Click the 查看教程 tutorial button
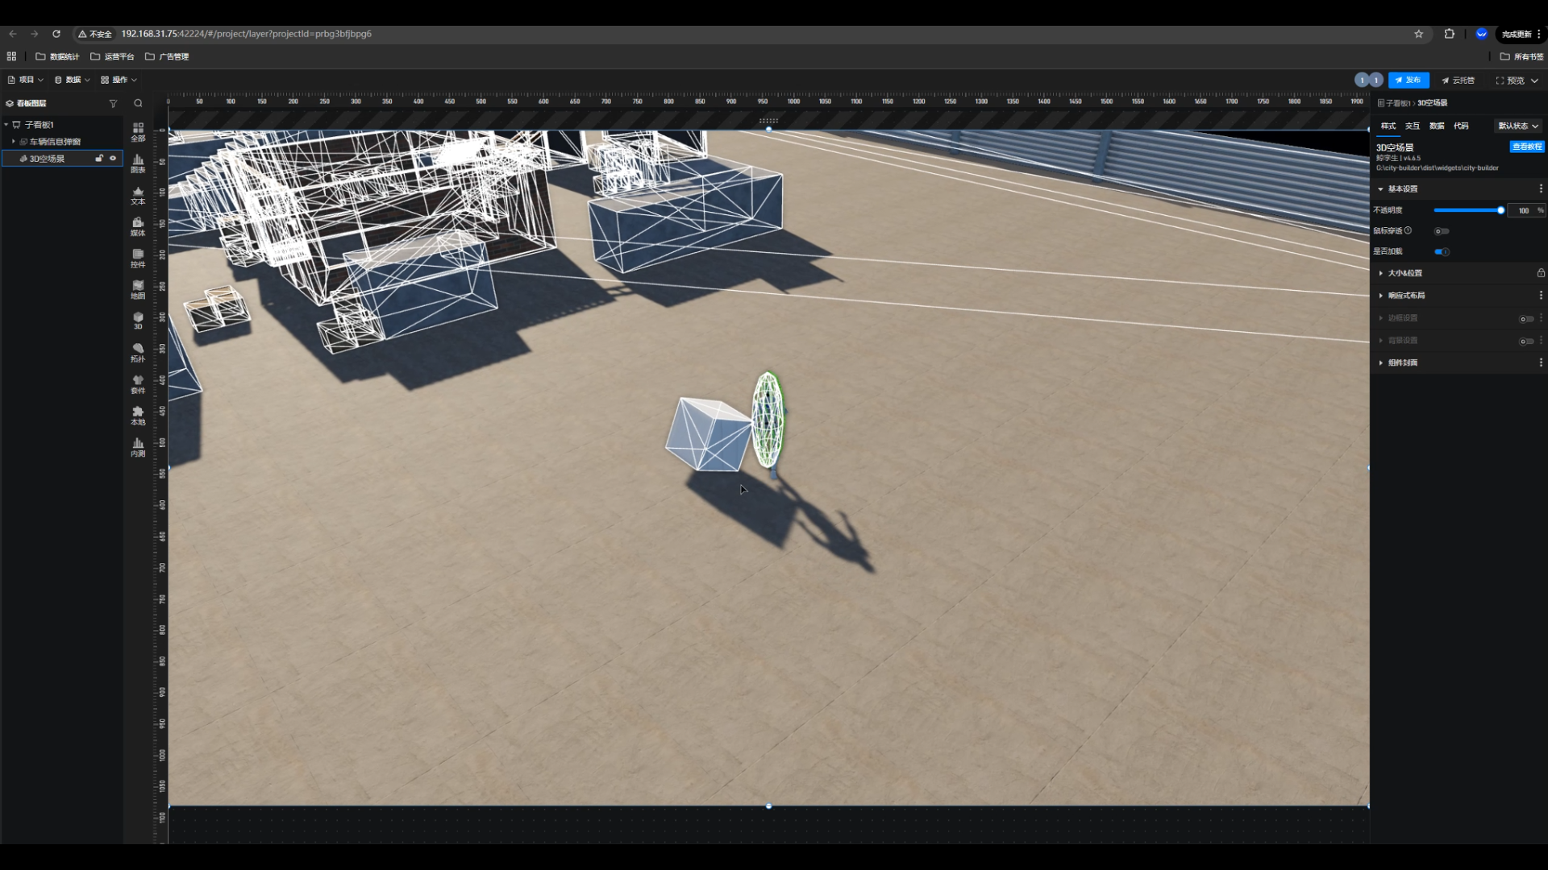This screenshot has height=870, width=1548. click(1526, 147)
